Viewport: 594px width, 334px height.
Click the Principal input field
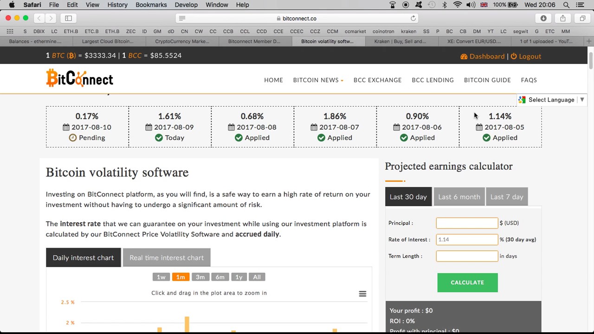(467, 223)
